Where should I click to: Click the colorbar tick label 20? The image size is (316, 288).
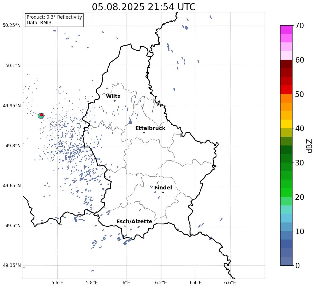pyautogui.click(x=300, y=197)
